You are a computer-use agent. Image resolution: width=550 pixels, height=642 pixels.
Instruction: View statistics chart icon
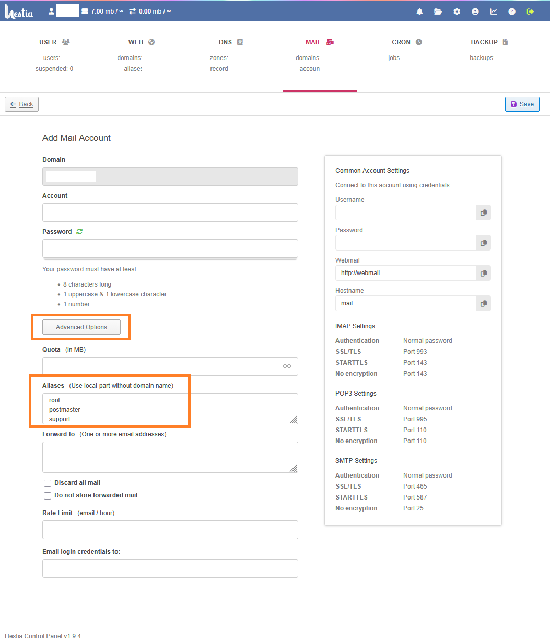click(494, 11)
